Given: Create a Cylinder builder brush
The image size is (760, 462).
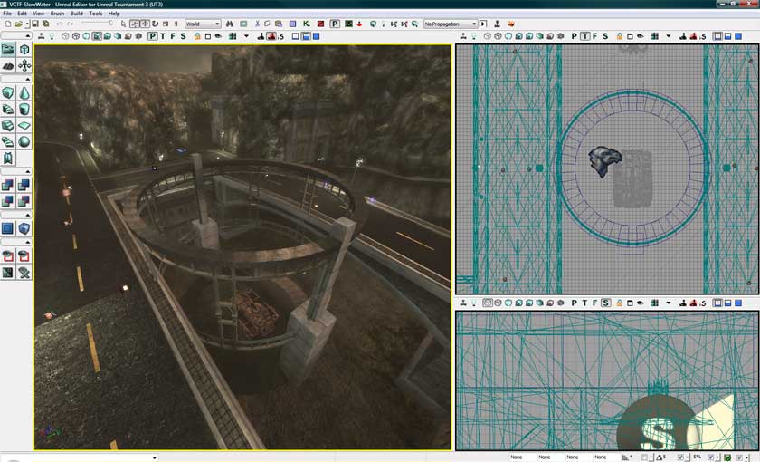Looking at the screenshot, I should [x=24, y=109].
